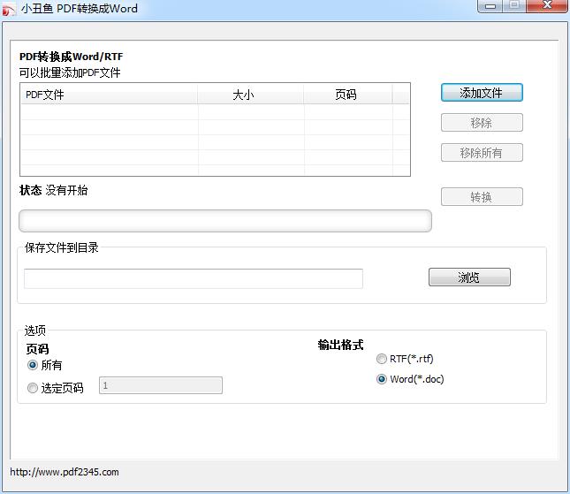Start conversion with the 转换 button

click(x=482, y=197)
